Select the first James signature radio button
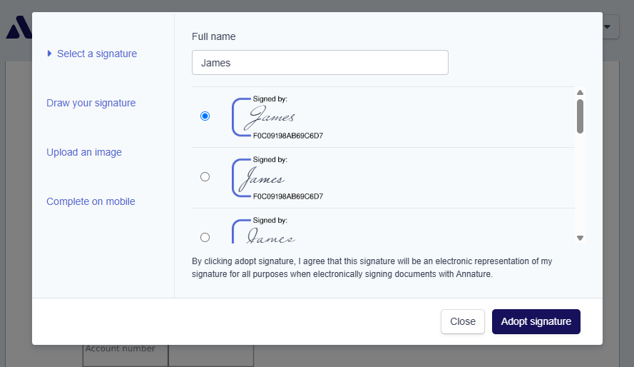 (x=205, y=116)
